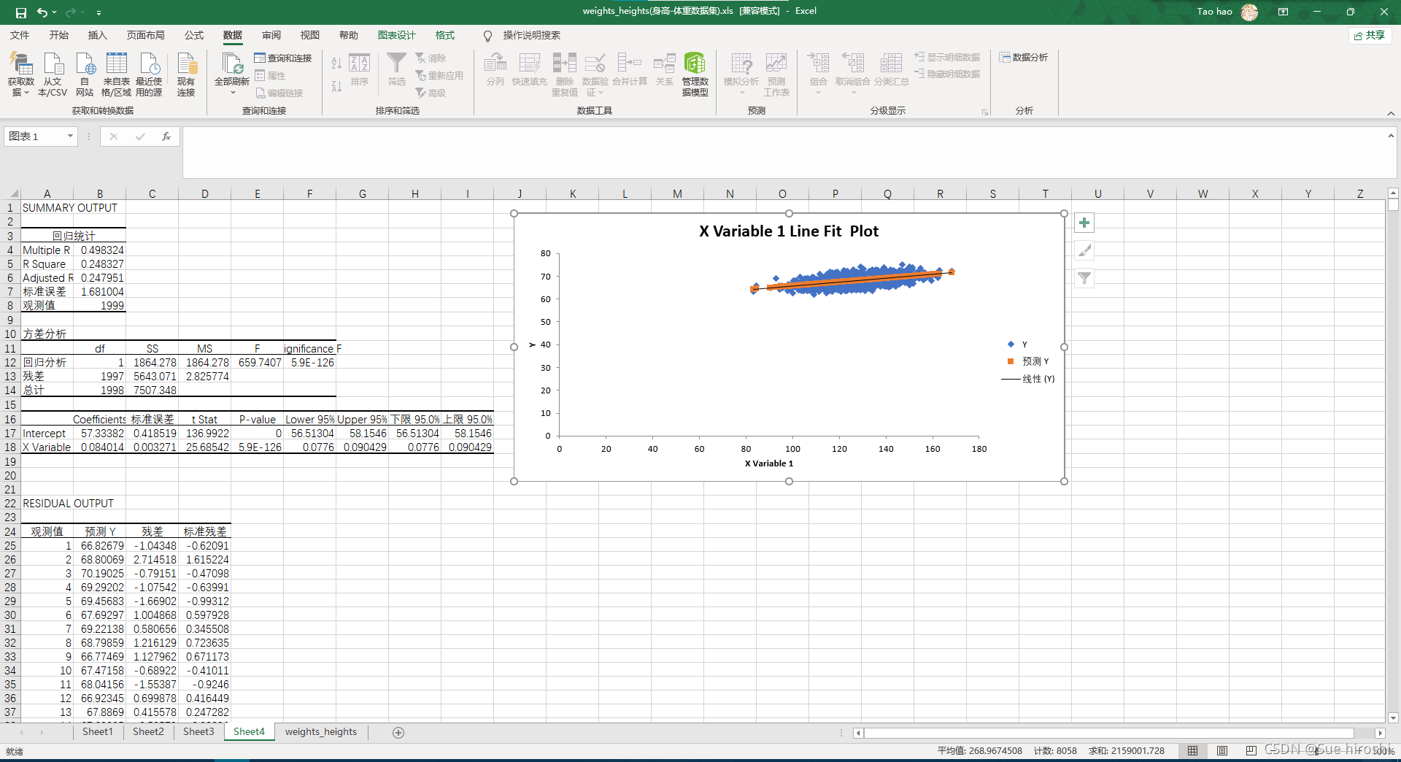Click the Relationships (关系) icon
Viewport: 1401px width, 762px height.
click(x=664, y=70)
